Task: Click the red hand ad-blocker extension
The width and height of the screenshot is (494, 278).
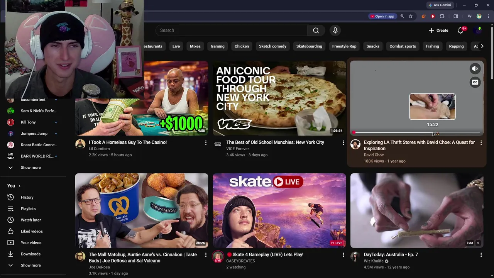Action: point(433,16)
